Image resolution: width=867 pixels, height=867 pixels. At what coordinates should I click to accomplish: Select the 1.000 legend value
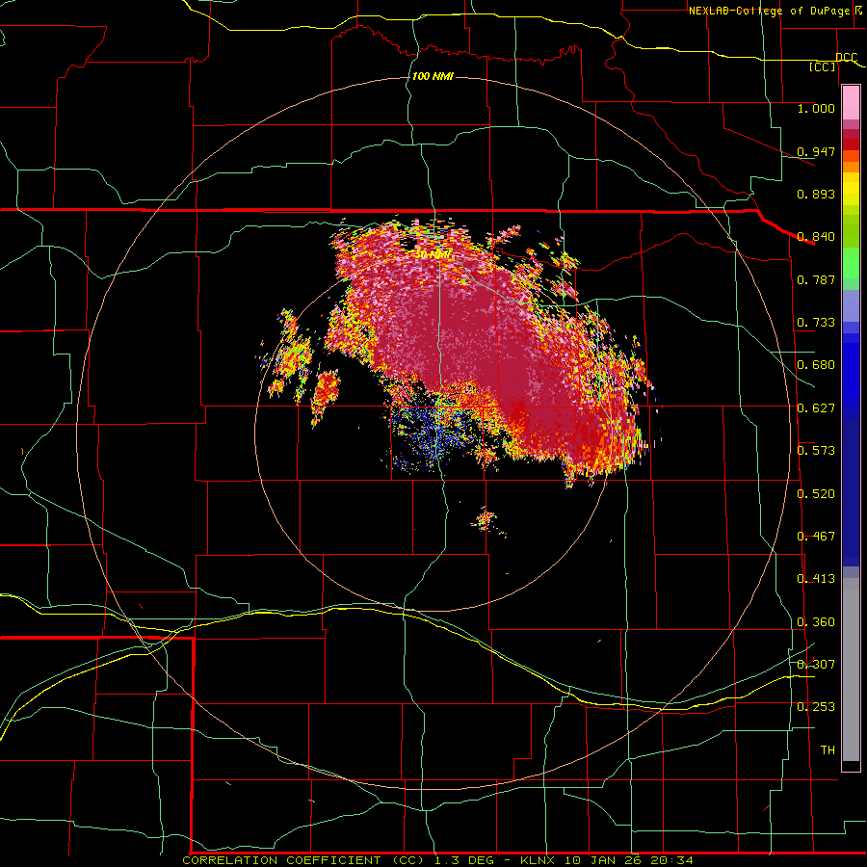tap(816, 108)
